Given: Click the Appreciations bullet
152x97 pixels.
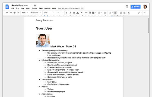Looking at the screenshot, I should (x=47, y=94).
